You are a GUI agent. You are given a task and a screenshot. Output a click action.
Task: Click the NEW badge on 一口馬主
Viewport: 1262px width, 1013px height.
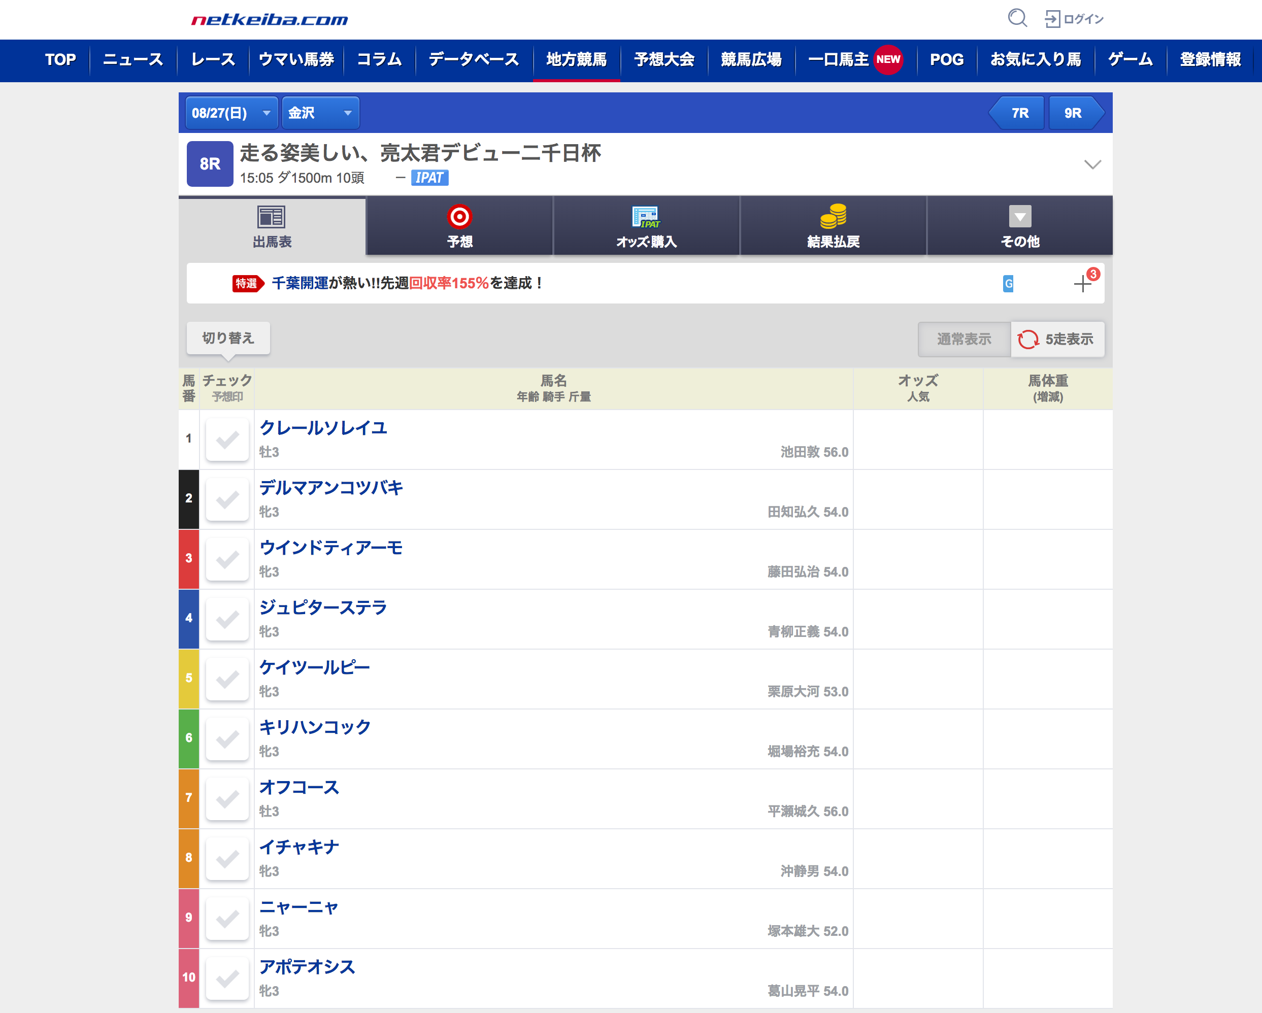tap(888, 60)
